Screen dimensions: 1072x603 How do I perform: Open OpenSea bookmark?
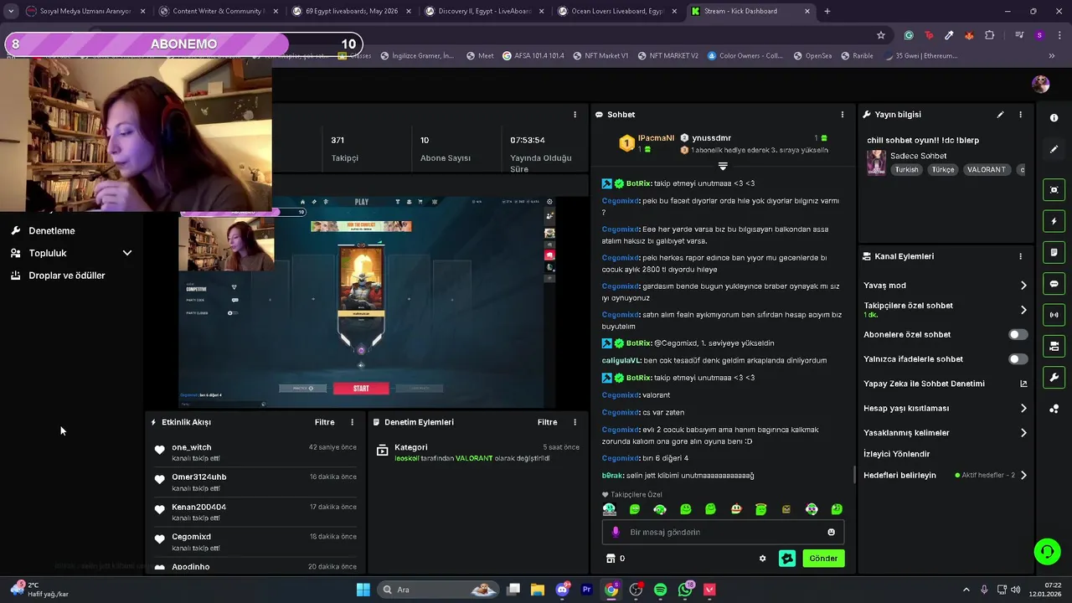pos(812,56)
